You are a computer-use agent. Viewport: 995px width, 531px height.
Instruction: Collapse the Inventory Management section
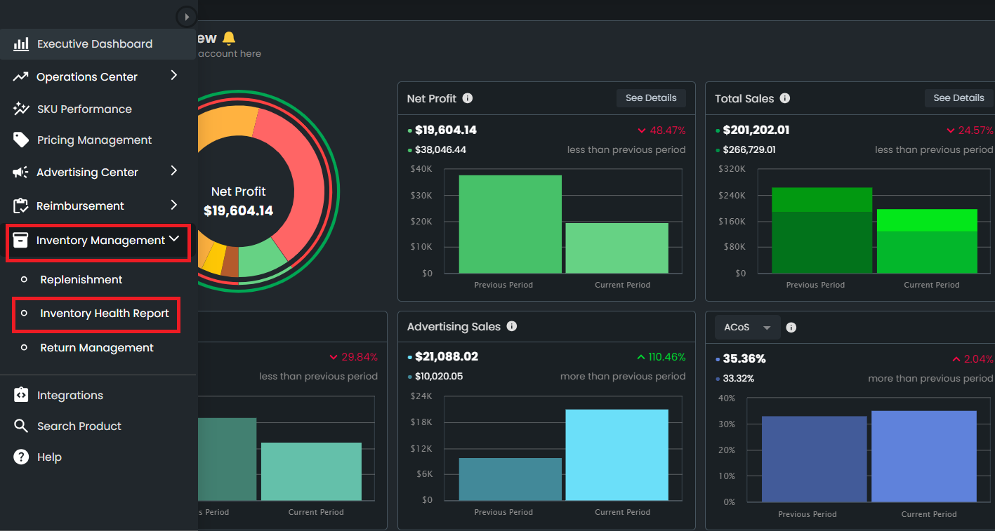tap(174, 239)
